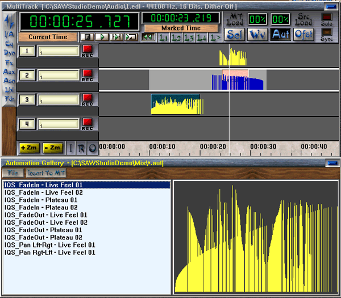The height and width of the screenshot is (298, 341).
Task: Jump to locator L2
Action: click(176, 37)
